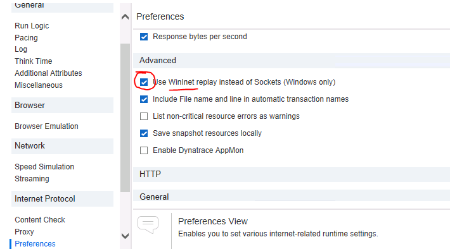Click the sidebar scroll up arrow
Image resolution: width=450 pixels, height=249 pixels.
(x=125, y=17)
